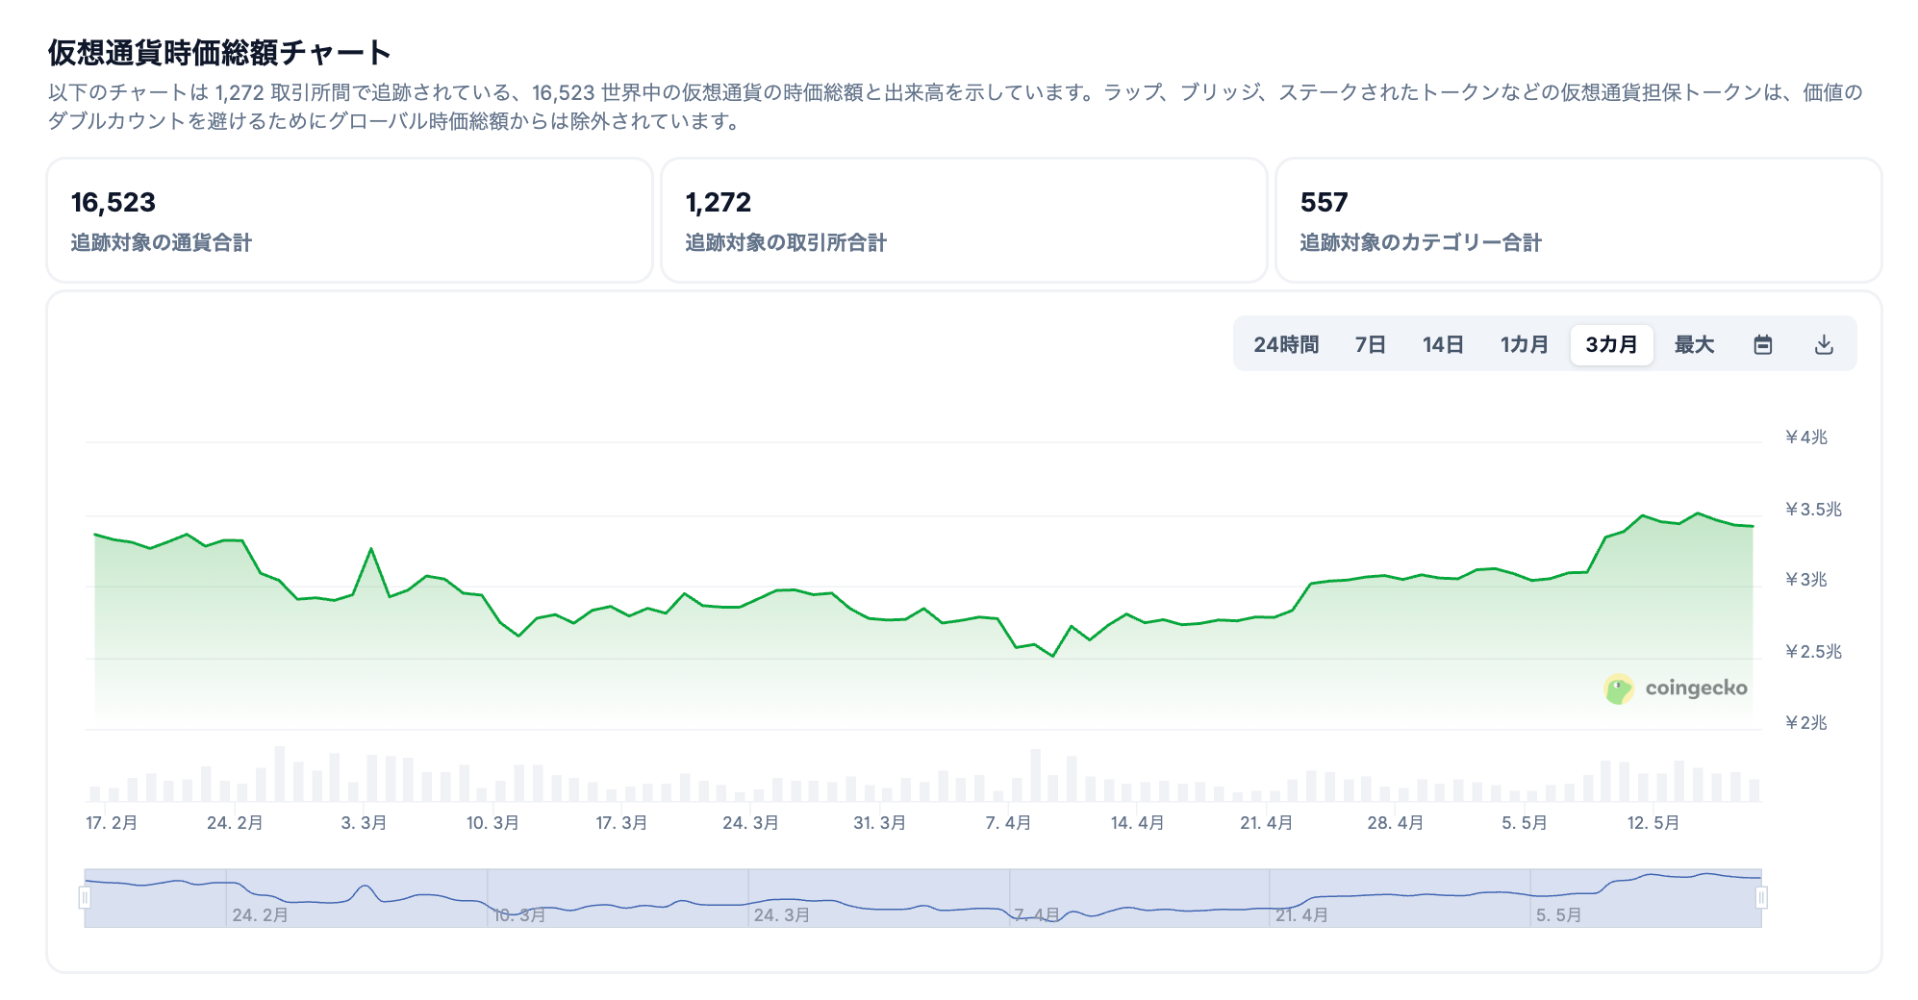Click the navigator's 5. 5月 marker
The width and height of the screenshot is (1918, 1000).
pos(1558,915)
